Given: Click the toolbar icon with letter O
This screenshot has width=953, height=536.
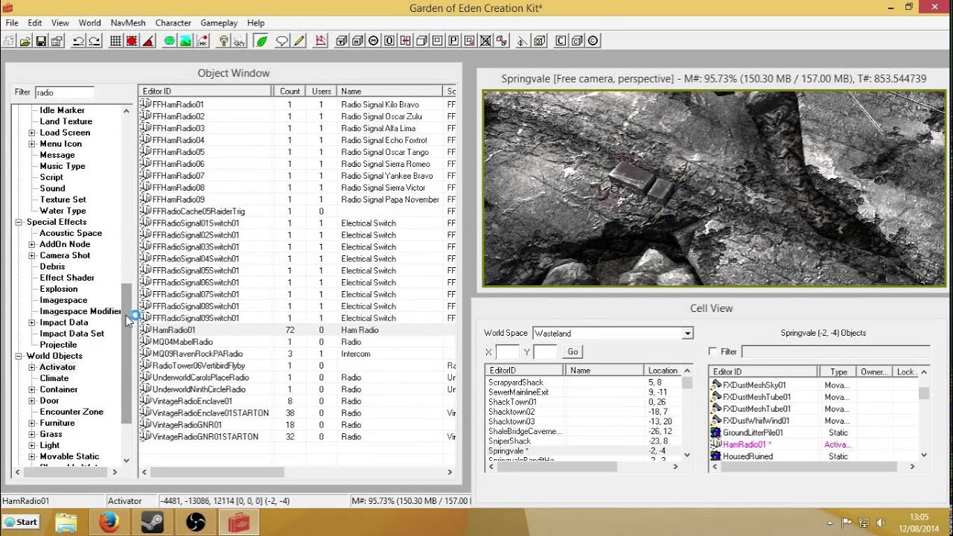Looking at the screenshot, I should (389, 41).
